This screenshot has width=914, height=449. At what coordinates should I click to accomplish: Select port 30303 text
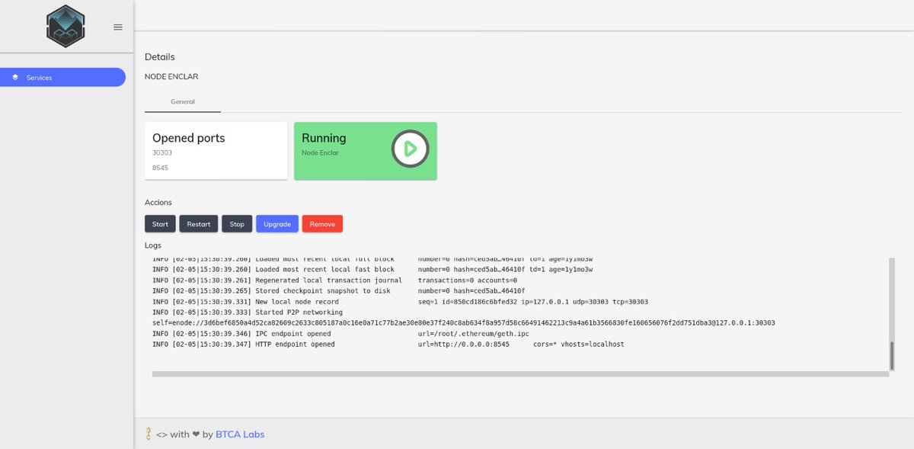[x=162, y=152]
